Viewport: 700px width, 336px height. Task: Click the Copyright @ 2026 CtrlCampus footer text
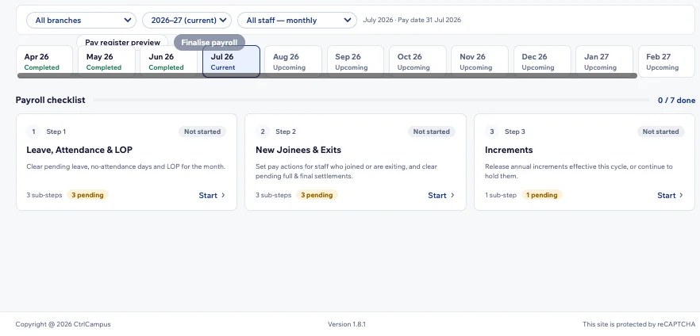click(63, 324)
